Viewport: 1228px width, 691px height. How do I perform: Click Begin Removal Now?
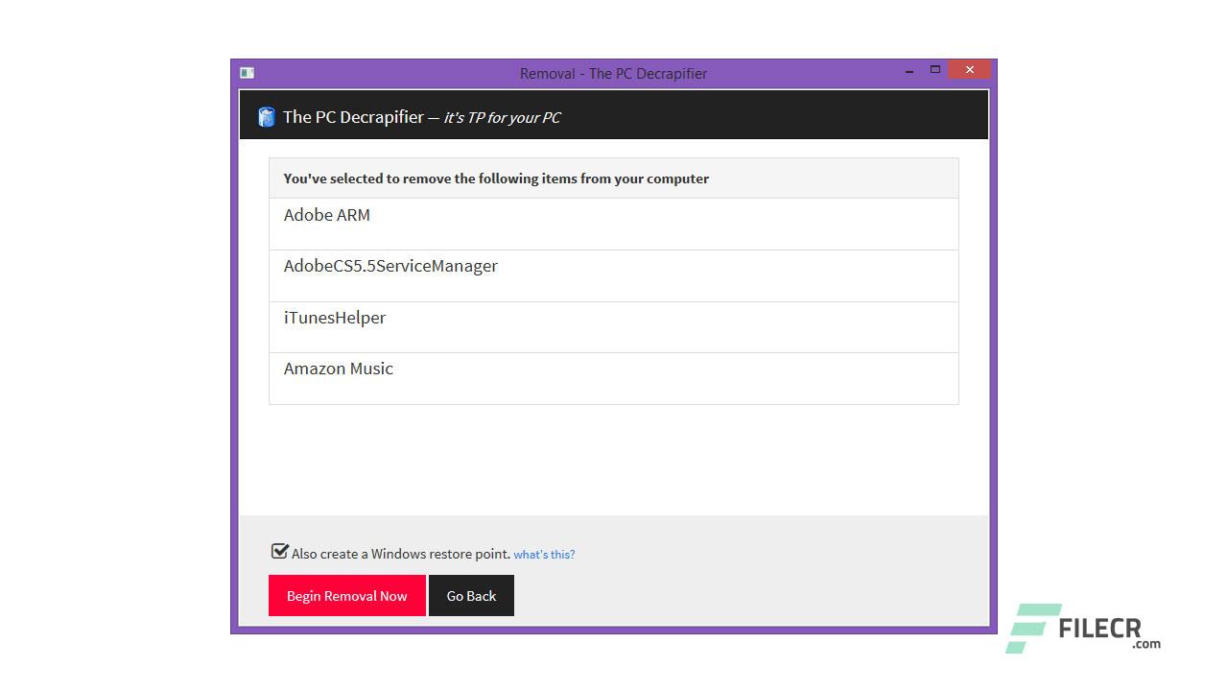tap(347, 596)
